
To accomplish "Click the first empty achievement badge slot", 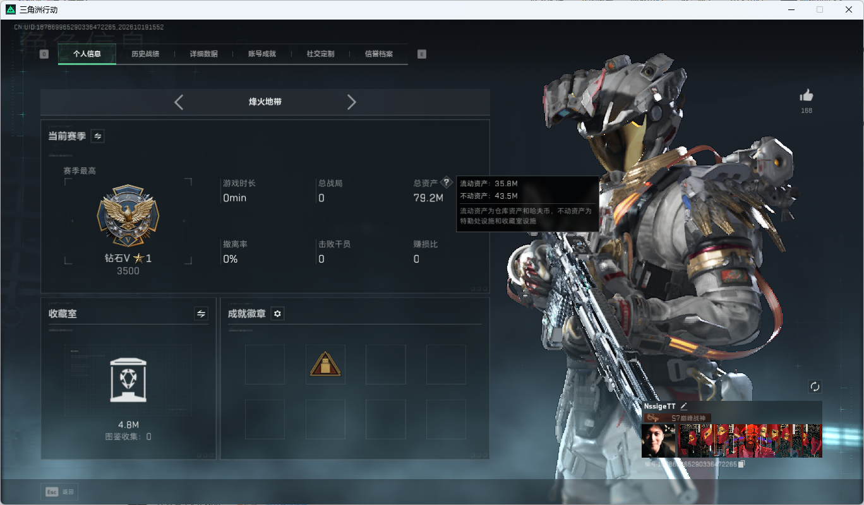I will point(265,364).
